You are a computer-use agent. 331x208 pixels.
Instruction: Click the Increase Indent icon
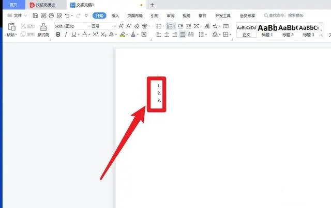(188, 26)
